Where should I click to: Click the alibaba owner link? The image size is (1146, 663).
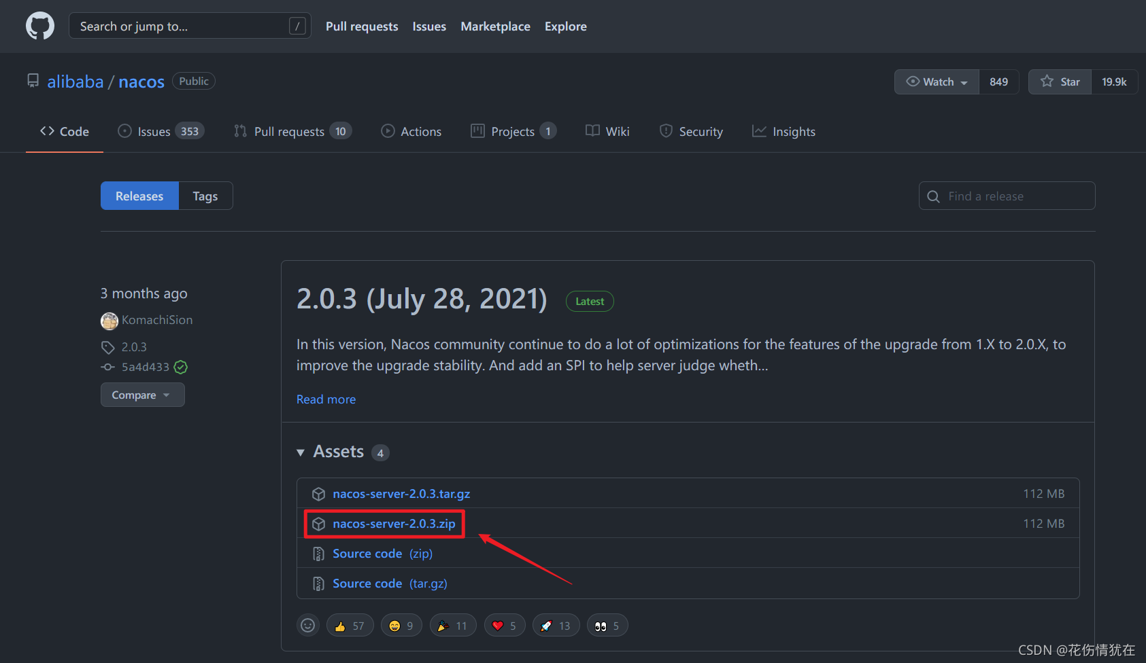tap(75, 82)
